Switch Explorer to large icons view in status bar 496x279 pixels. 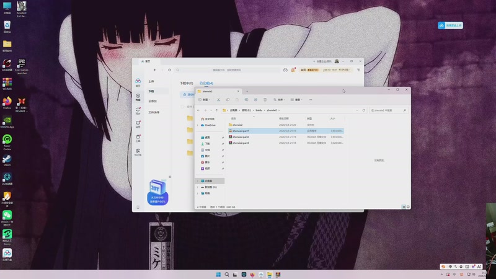408,207
